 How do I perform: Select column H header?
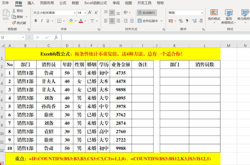pos(121,46)
